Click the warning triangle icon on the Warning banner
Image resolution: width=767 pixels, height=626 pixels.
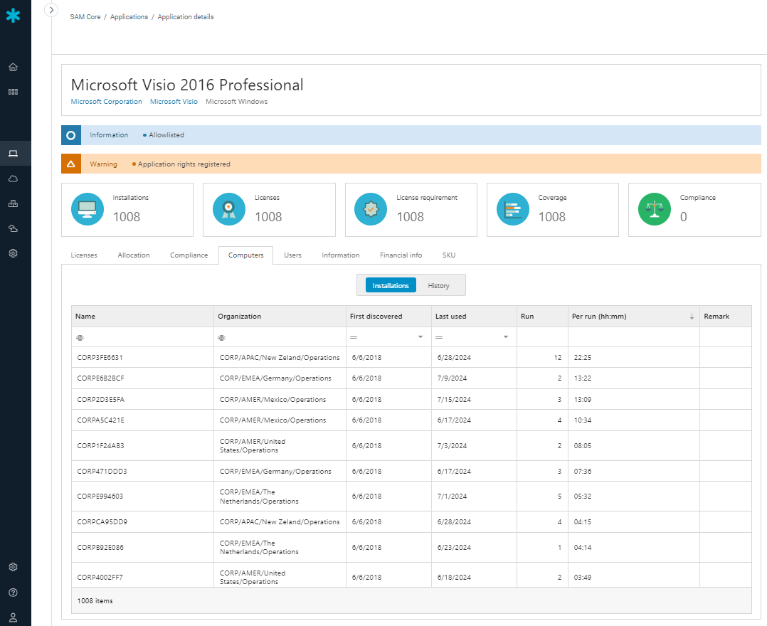pos(70,164)
